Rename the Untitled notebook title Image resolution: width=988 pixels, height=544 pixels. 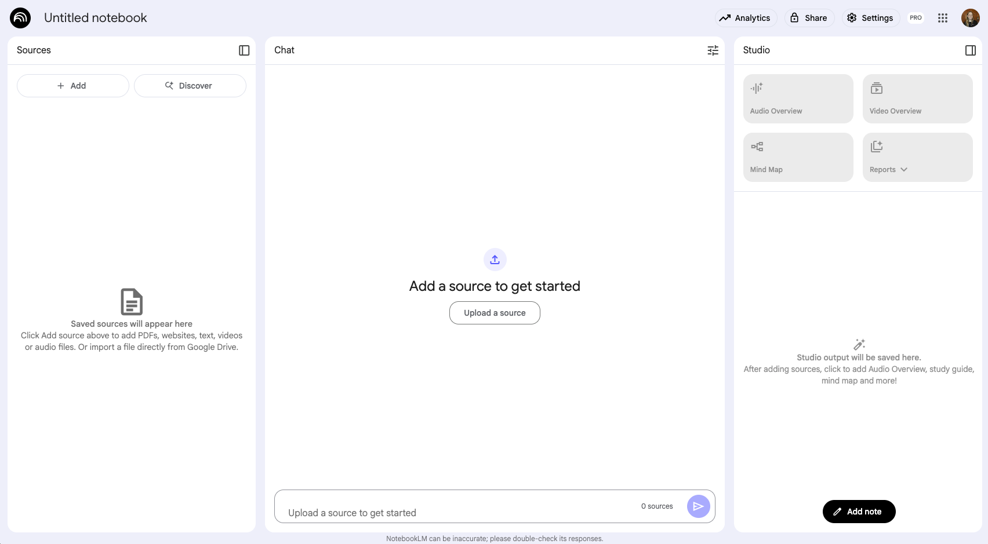[x=96, y=18]
